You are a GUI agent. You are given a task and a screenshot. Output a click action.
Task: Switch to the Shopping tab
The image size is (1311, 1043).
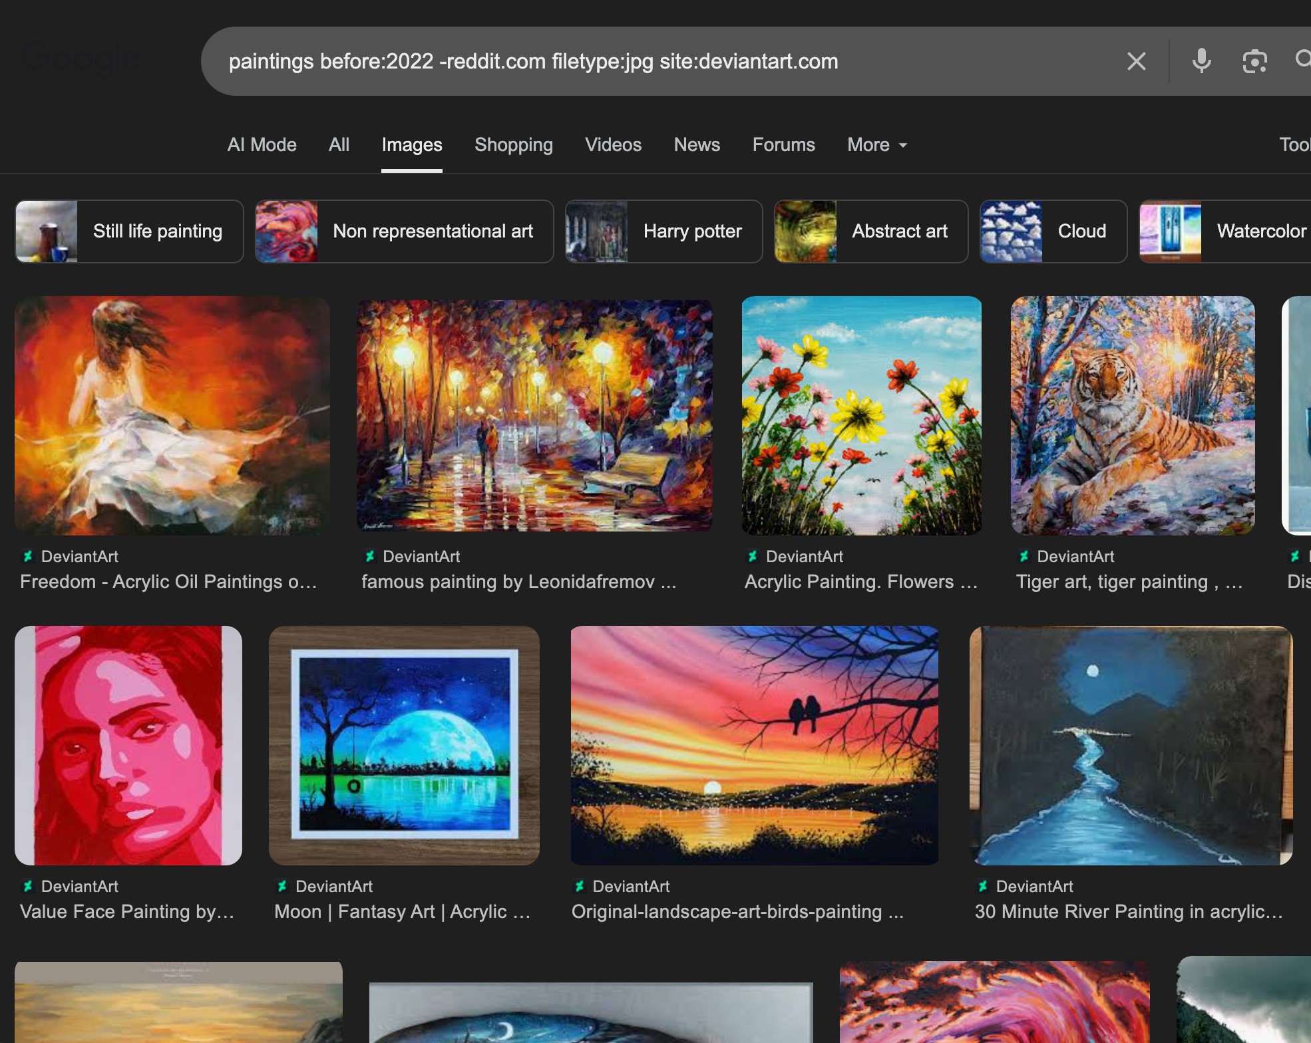coord(513,144)
